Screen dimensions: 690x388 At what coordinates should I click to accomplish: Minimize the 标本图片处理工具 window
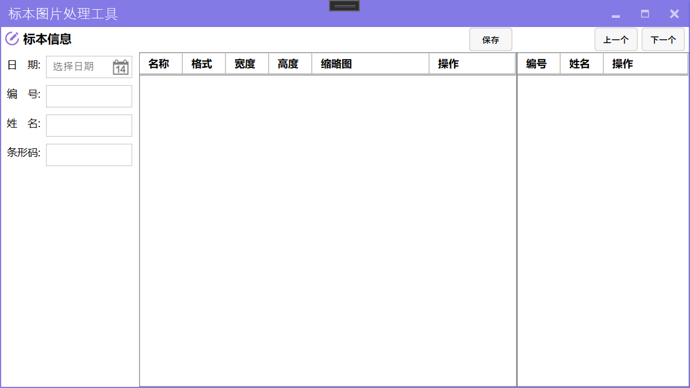point(616,14)
